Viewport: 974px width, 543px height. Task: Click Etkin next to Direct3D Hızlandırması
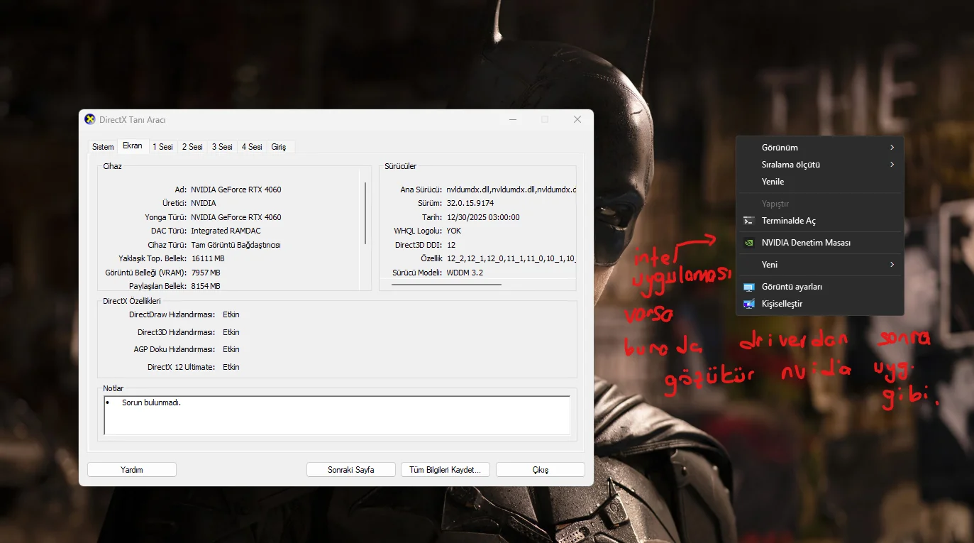tap(231, 332)
